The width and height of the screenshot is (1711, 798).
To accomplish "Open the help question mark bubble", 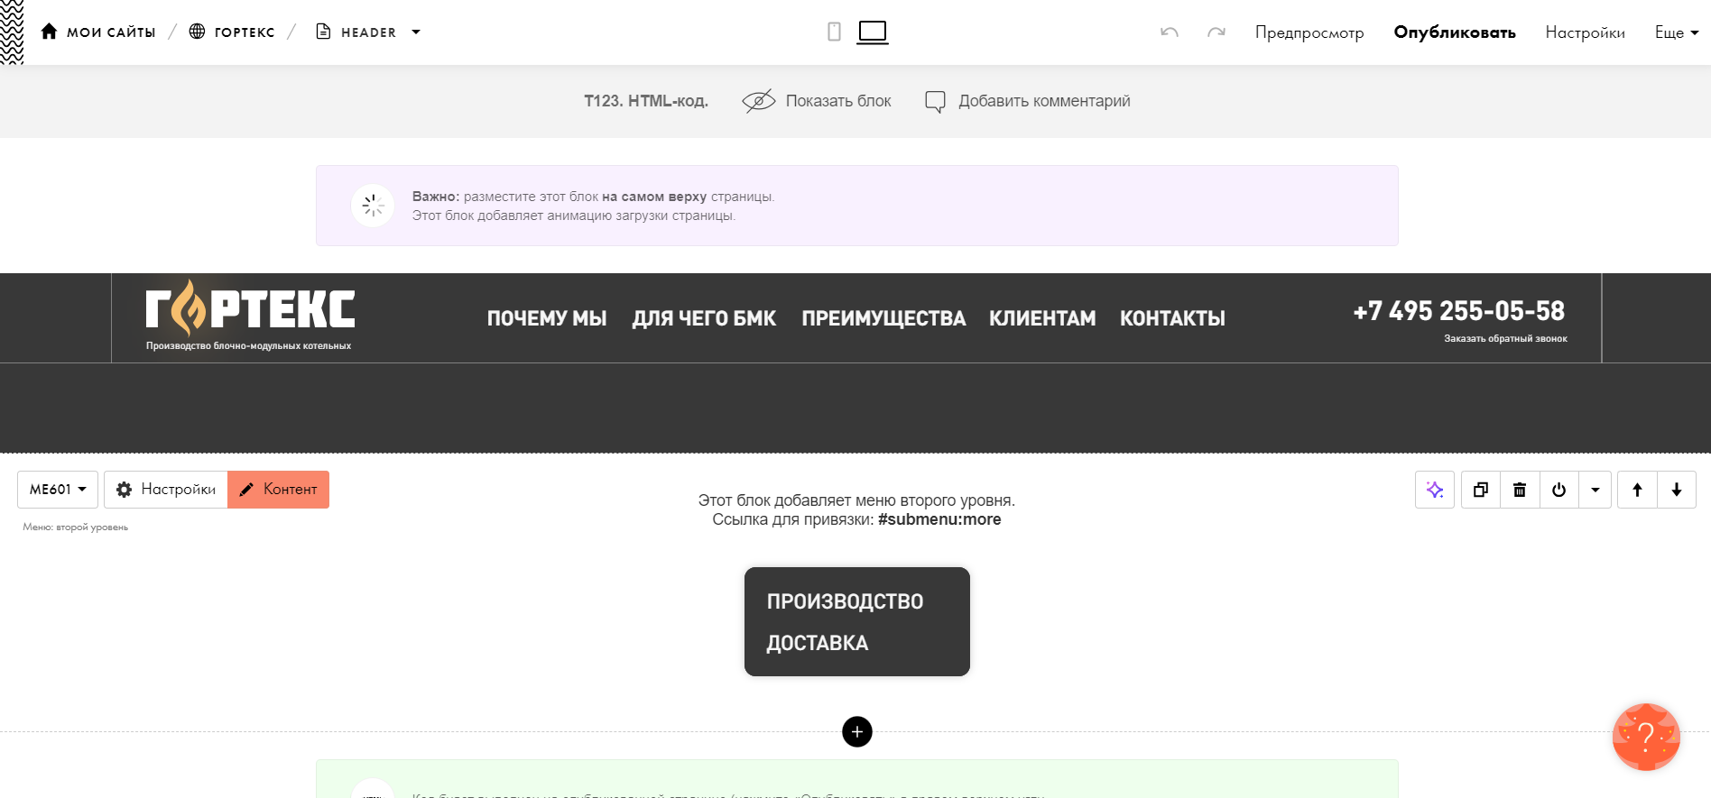I will [1646, 738].
